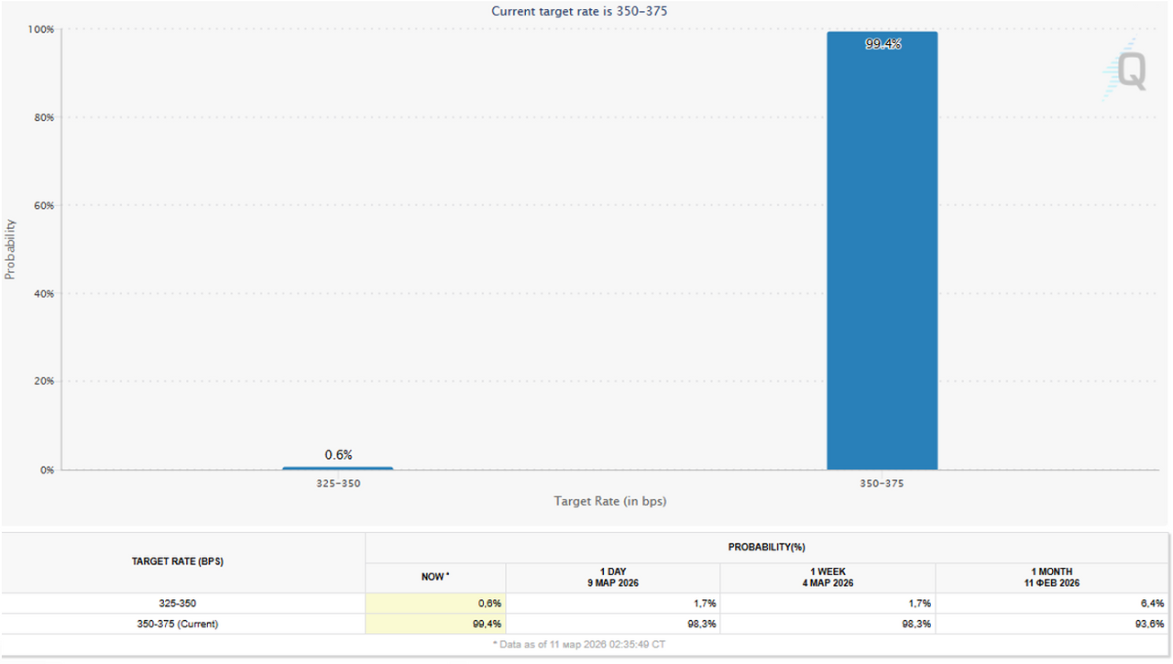The width and height of the screenshot is (1173, 664).
Task: Click the 325-350 x-axis tick label
Action: coord(337,483)
